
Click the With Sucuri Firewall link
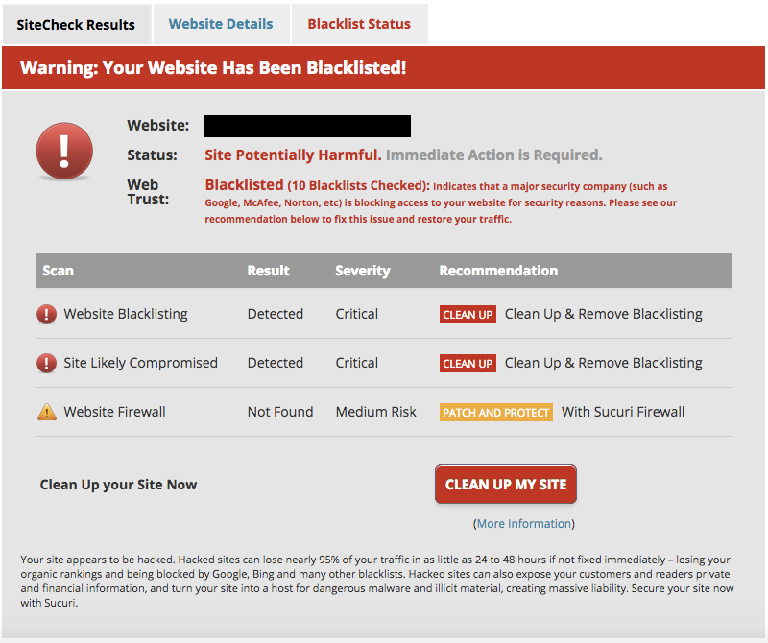622,412
